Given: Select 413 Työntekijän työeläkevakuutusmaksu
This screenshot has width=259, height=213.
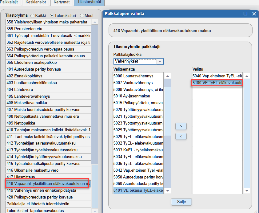Looking at the screenshot, I should [x=48, y=150].
